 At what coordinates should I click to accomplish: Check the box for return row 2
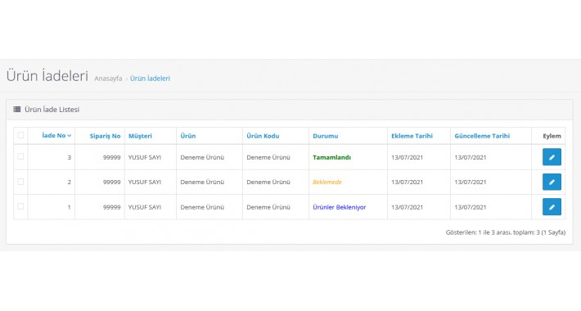click(x=20, y=182)
